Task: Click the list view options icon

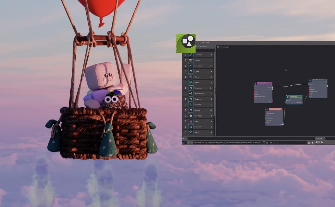Action: tap(308, 143)
